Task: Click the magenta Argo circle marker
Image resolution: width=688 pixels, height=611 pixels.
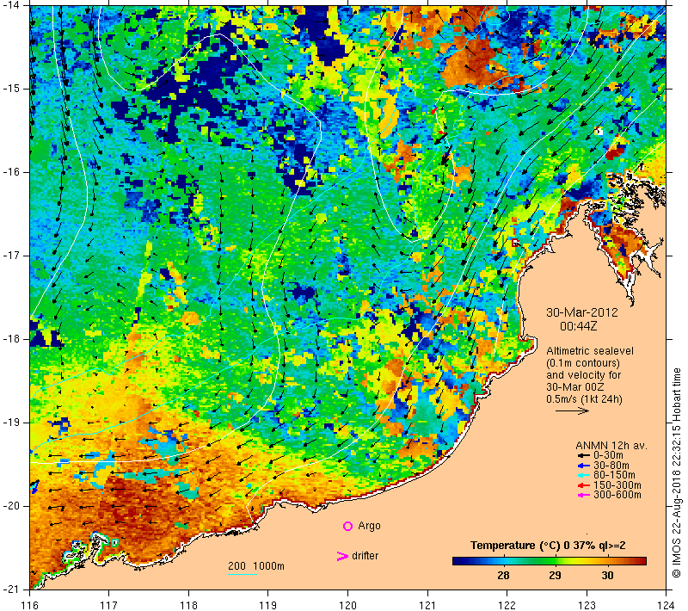Action: 347,526
